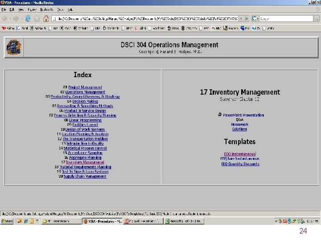Click the Firefox taskbar button
The height and width of the screenshot is (241, 321).
tap(103, 221)
